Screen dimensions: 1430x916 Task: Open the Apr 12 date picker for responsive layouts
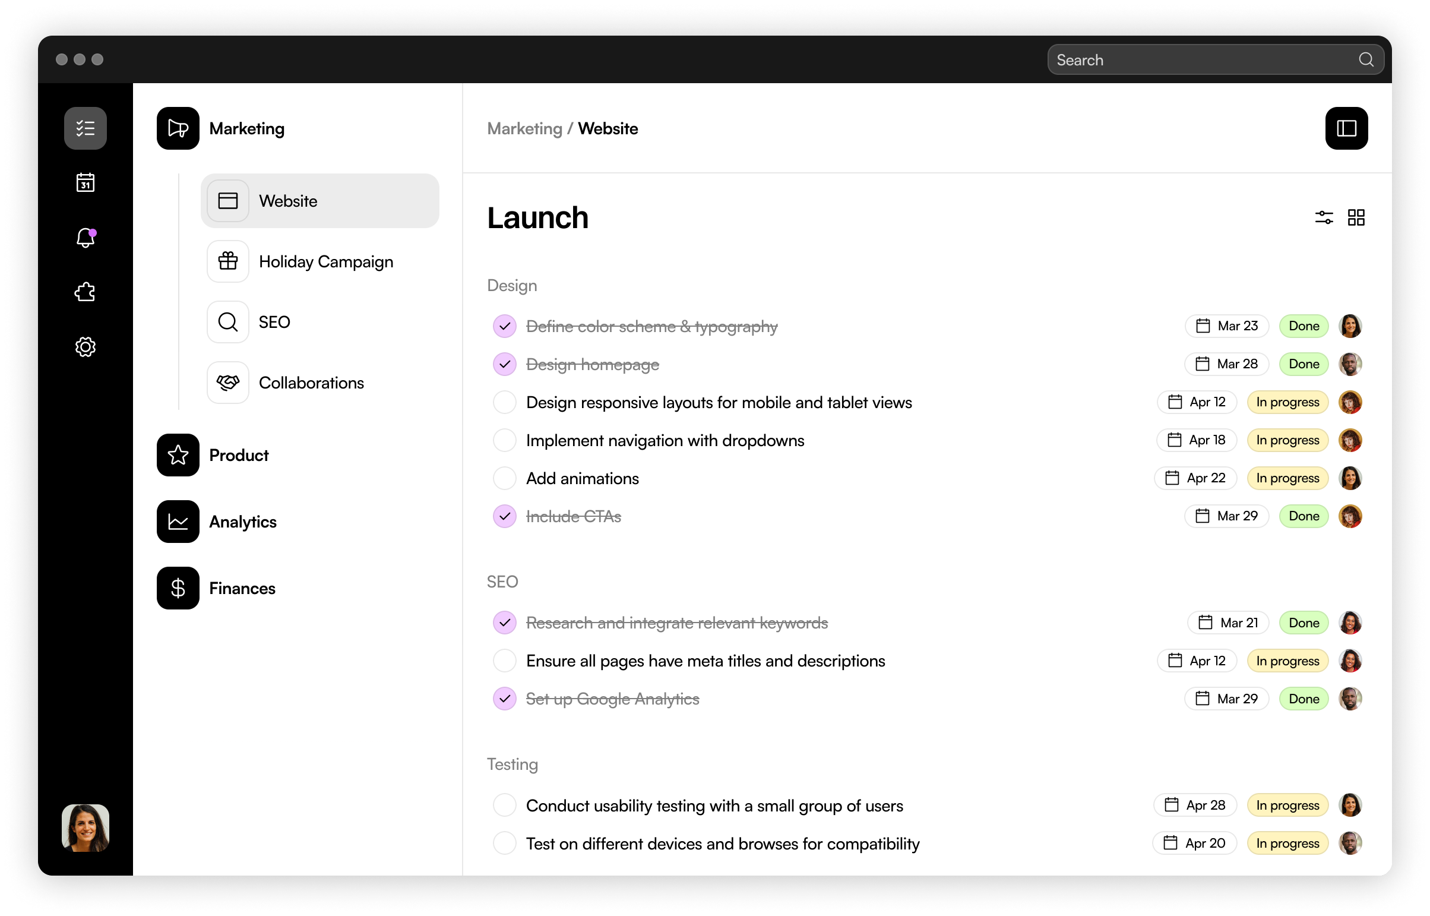tap(1197, 402)
